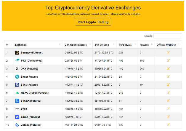Screen dimensions: 186x131
Task: Click the Binance logo icon
Action: (17, 52)
